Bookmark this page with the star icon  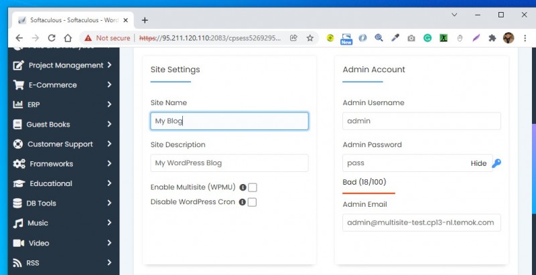coord(310,38)
